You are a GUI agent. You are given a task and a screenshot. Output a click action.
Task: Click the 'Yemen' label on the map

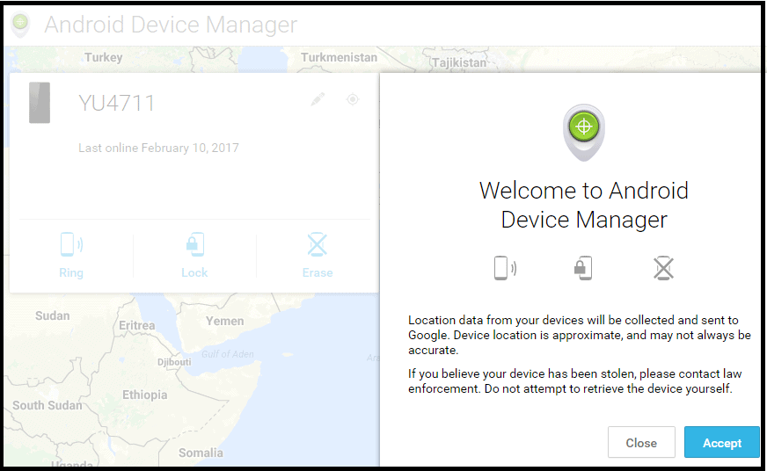click(x=224, y=321)
